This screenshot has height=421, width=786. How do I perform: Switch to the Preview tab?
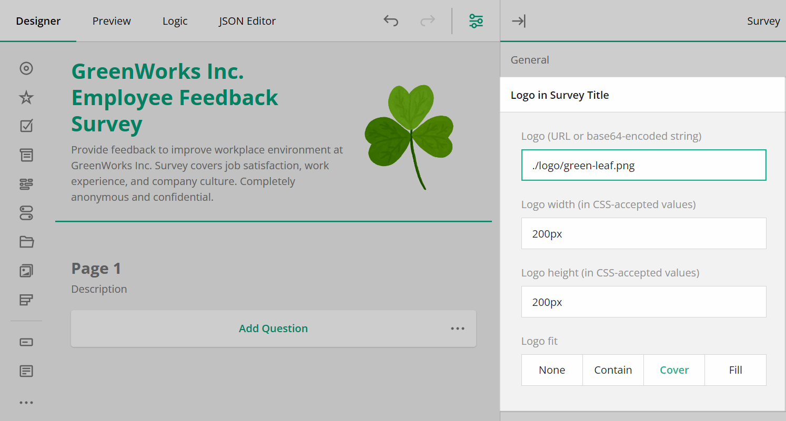[x=111, y=21]
